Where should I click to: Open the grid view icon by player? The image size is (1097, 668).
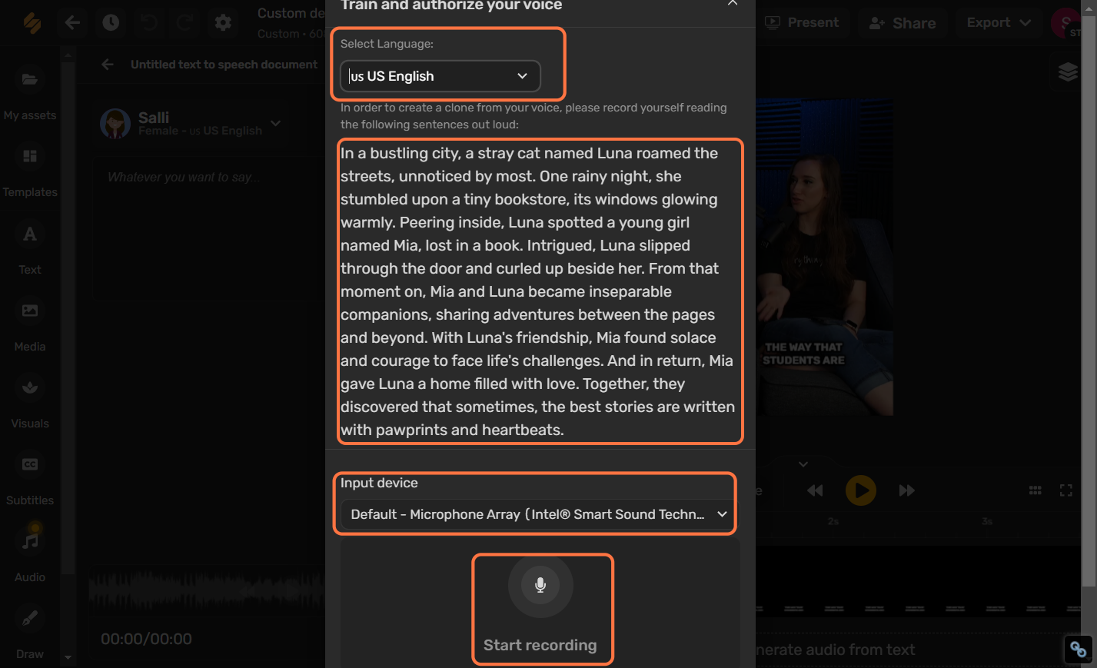tap(1036, 490)
